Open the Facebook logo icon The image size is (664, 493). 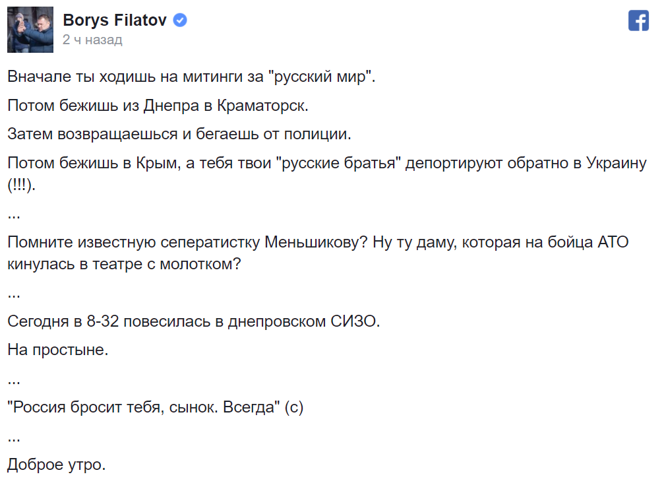coord(638,20)
